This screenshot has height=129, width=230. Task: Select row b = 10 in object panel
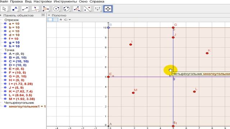tap(14, 28)
